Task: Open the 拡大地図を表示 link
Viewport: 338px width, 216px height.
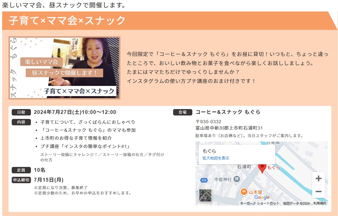Action: click(x=216, y=158)
